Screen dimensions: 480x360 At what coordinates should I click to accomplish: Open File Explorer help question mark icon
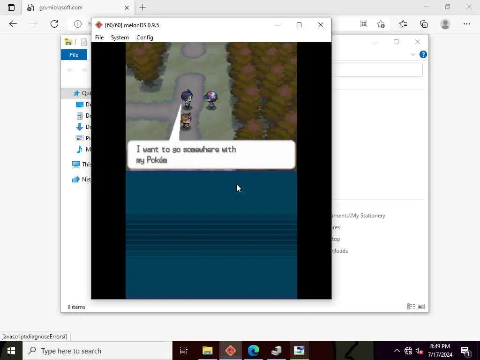(423, 54)
